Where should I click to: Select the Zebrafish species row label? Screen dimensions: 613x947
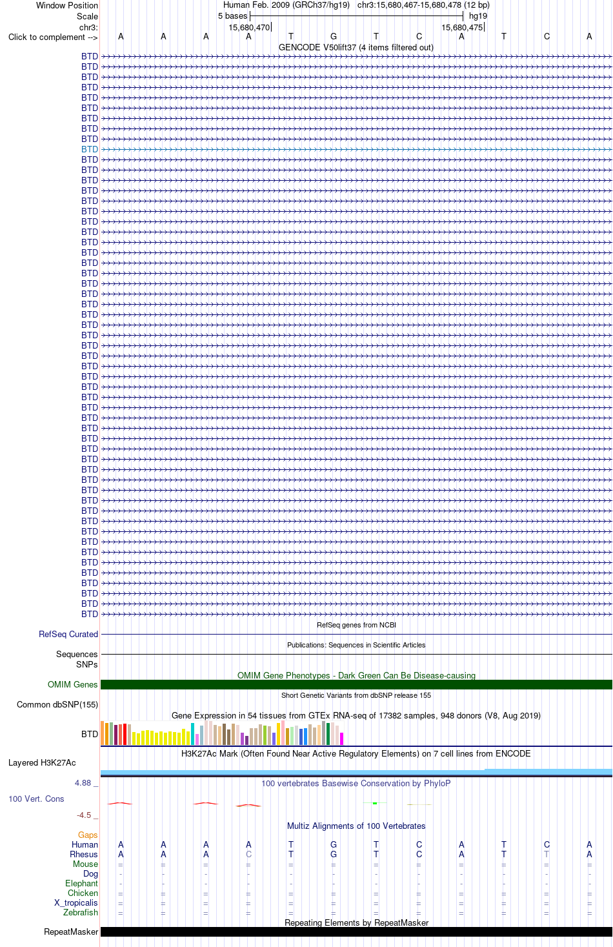click(81, 913)
